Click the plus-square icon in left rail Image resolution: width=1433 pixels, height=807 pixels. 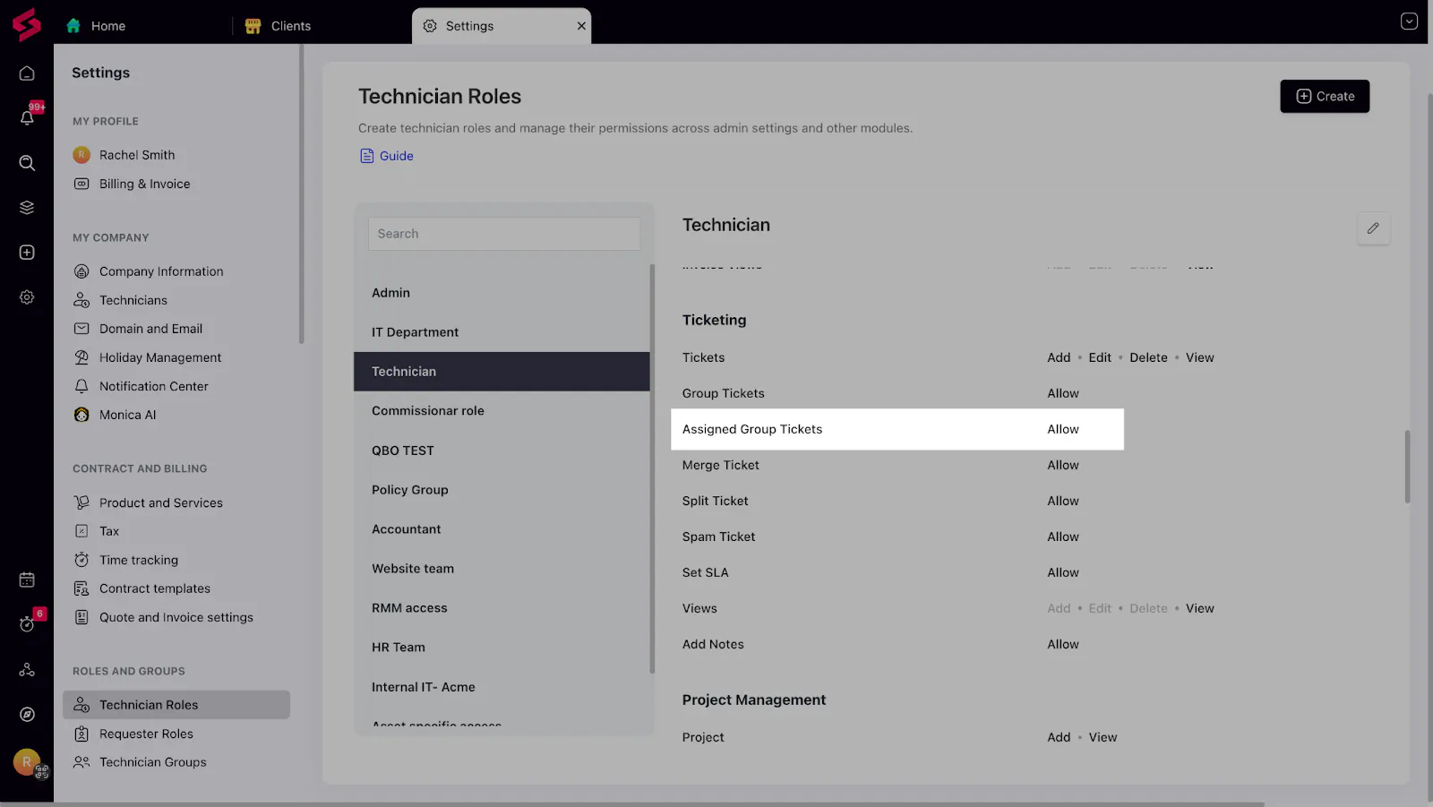coord(27,253)
